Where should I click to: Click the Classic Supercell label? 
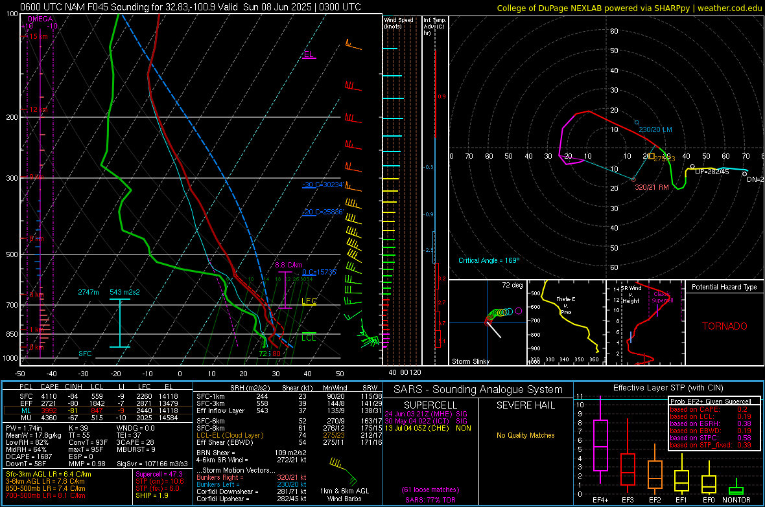coord(663,297)
